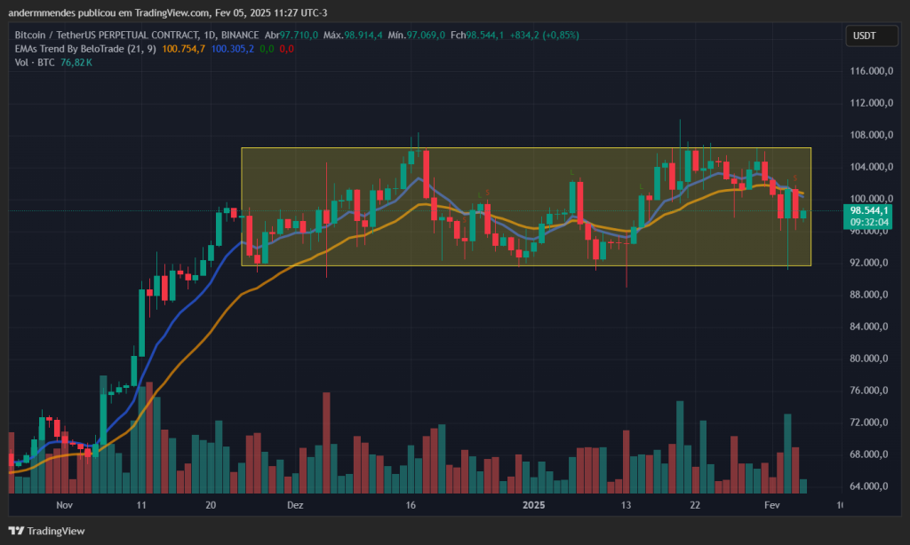Click the 13 date label on the time axis
910x545 pixels.
pyautogui.click(x=626, y=505)
